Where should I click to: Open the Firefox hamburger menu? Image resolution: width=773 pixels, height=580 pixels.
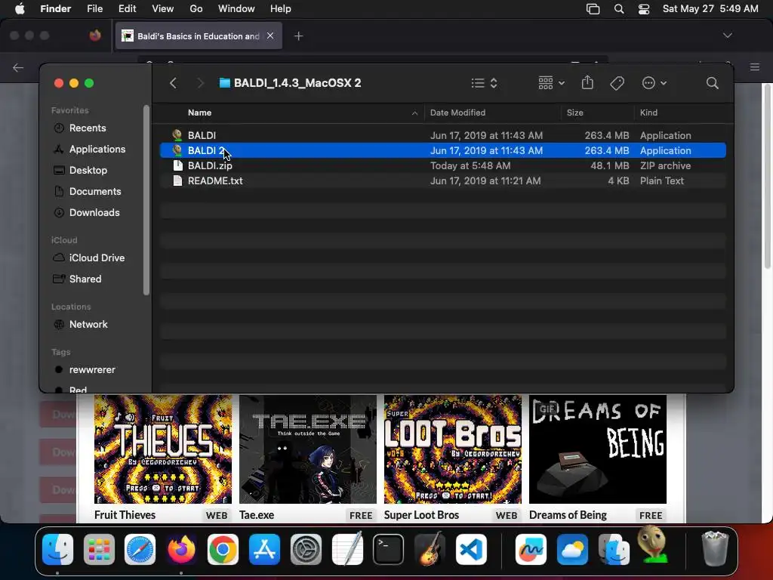[x=755, y=66]
